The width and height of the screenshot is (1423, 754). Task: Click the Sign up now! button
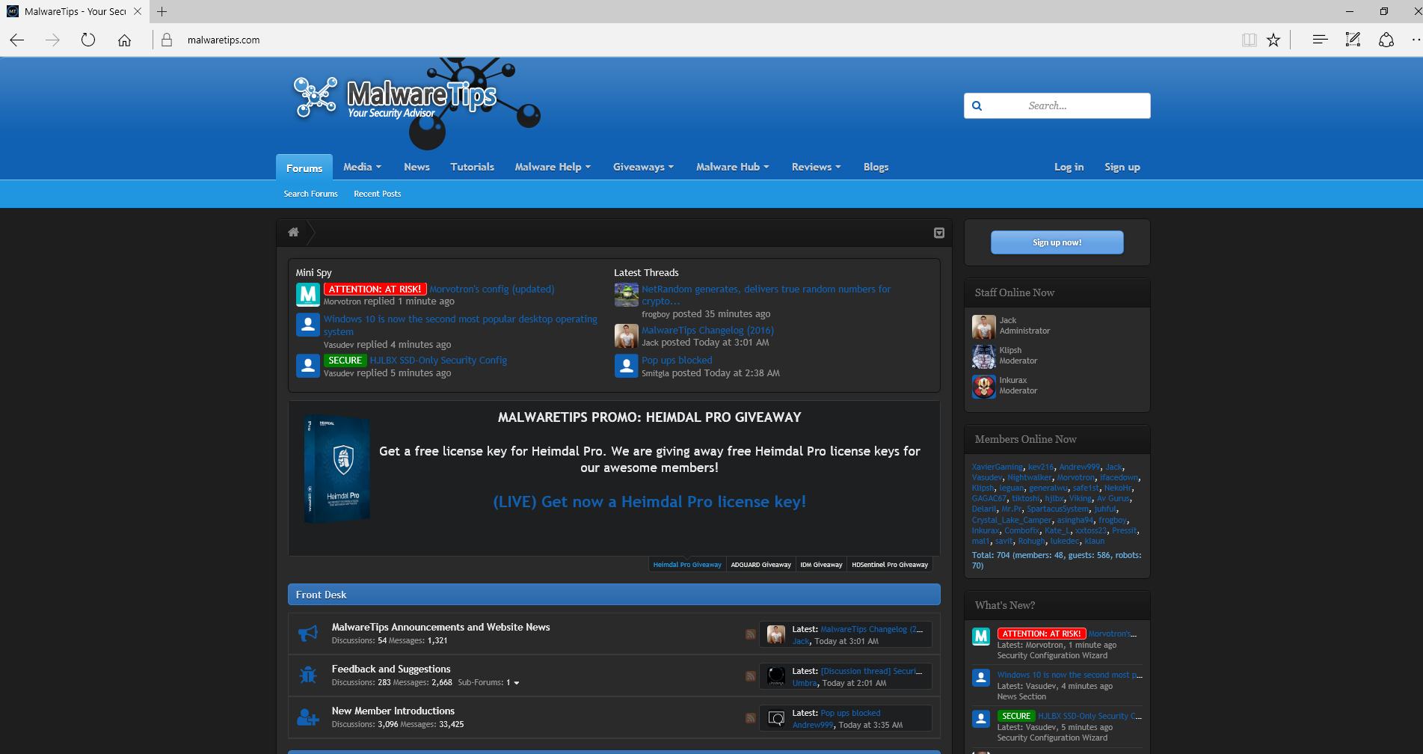tap(1057, 242)
